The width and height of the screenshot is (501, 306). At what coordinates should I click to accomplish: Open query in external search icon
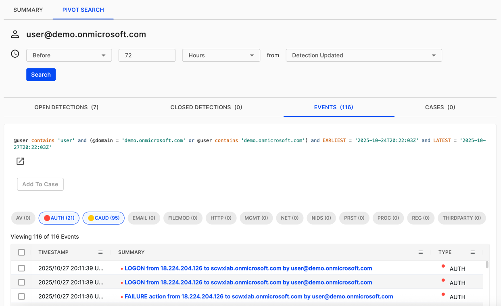20,161
